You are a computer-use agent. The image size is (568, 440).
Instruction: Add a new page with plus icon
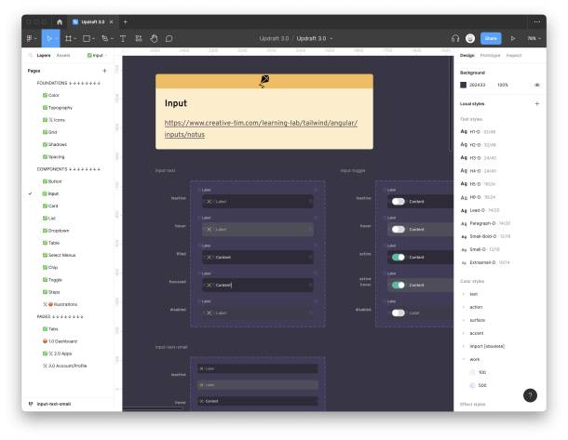104,71
